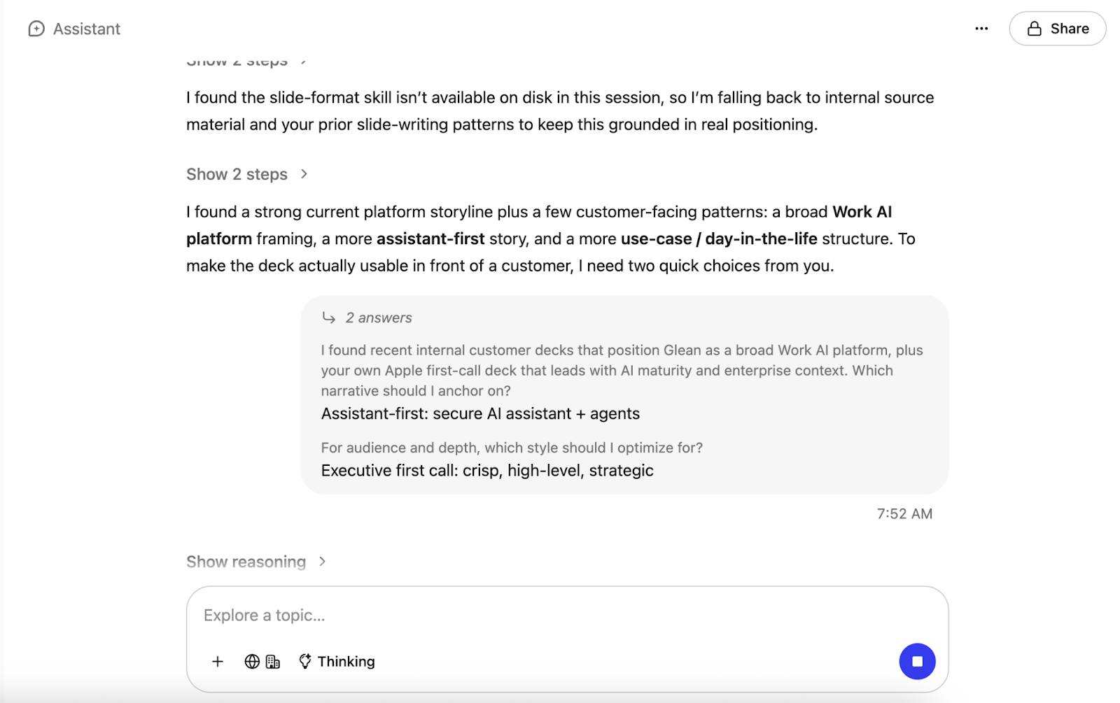This screenshot has width=1120, height=703.
Task: Click the reply arrow beside 2 answers
Action: click(327, 317)
